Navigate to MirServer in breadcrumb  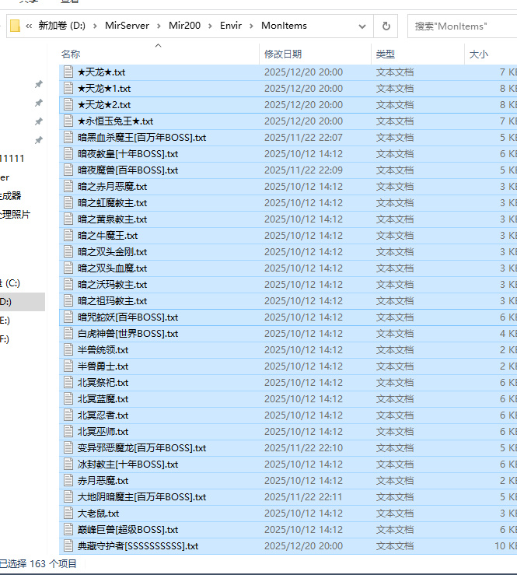click(x=127, y=26)
